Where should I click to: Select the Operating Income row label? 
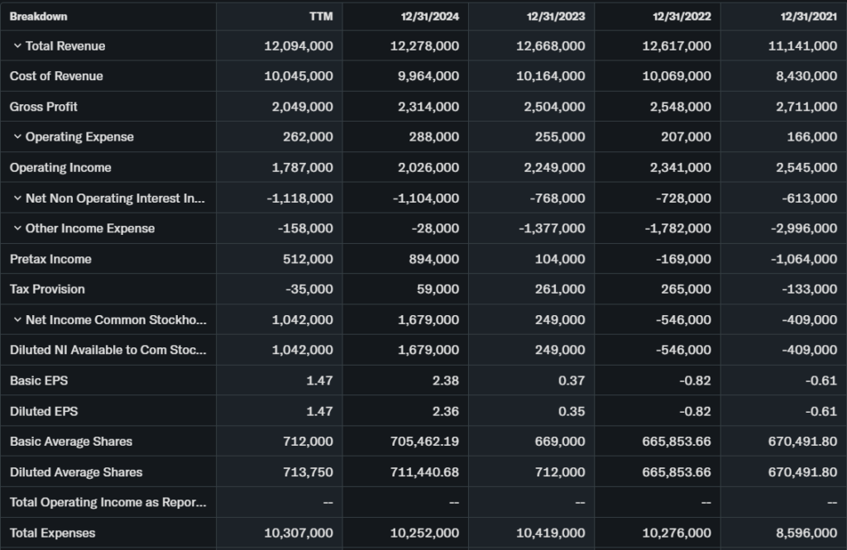pyautogui.click(x=60, y=168)
